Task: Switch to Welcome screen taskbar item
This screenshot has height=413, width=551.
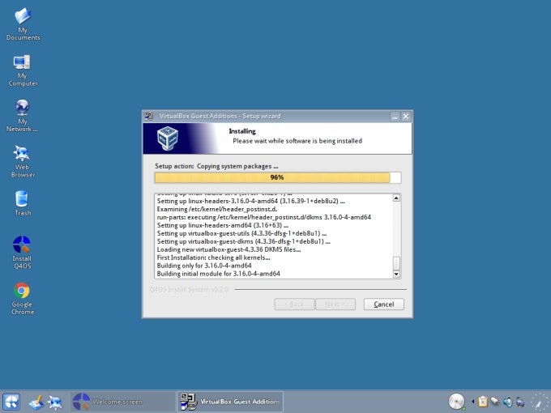Action: tap(122, 402)
